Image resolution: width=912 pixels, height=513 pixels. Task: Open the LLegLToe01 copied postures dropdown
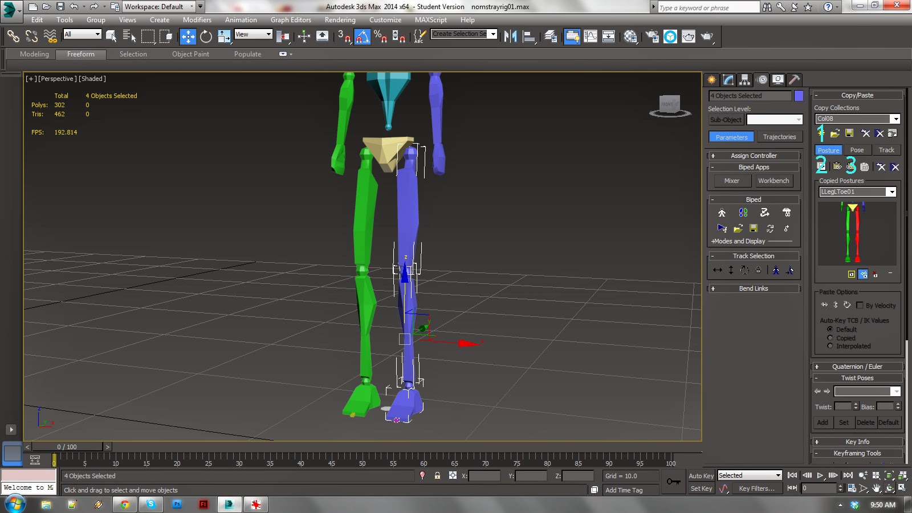click(891, 192)
